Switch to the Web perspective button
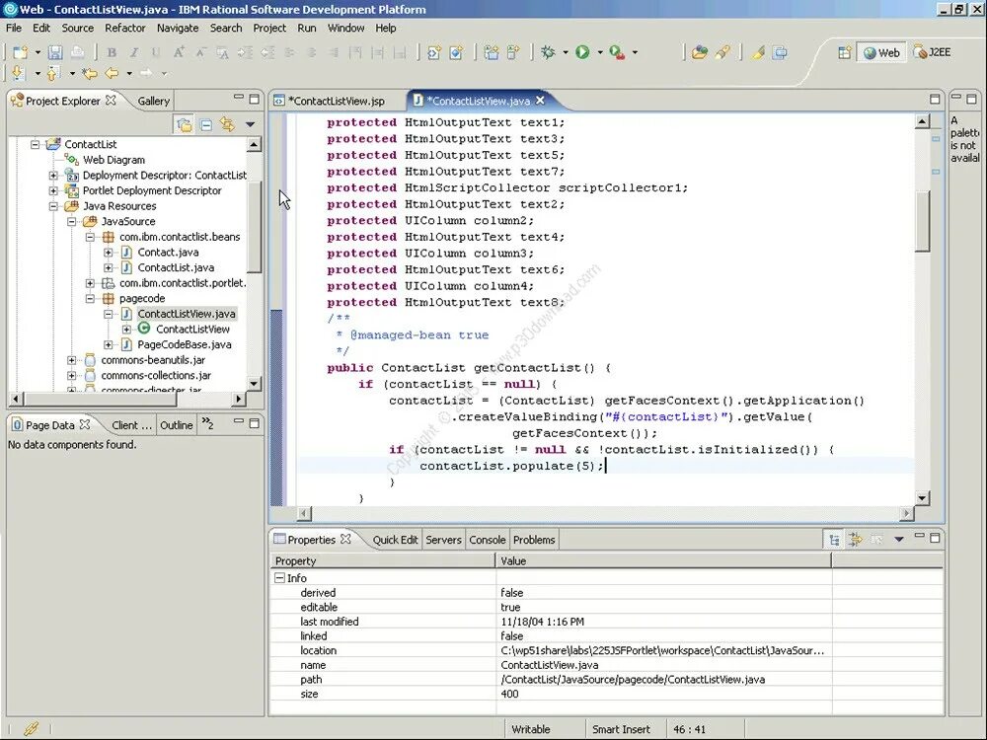 point(881,53)
